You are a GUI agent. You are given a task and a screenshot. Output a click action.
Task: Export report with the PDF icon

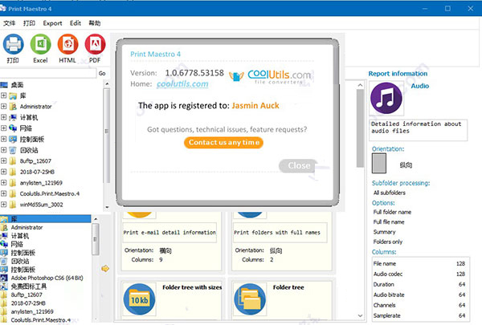coord(95,45)
